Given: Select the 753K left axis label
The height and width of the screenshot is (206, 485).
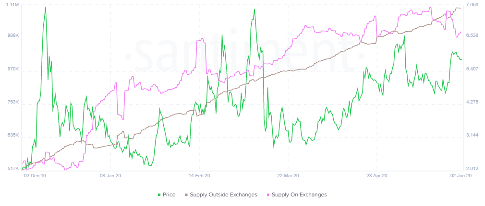Looking at the screenshot, I should (x=12, y=102).
